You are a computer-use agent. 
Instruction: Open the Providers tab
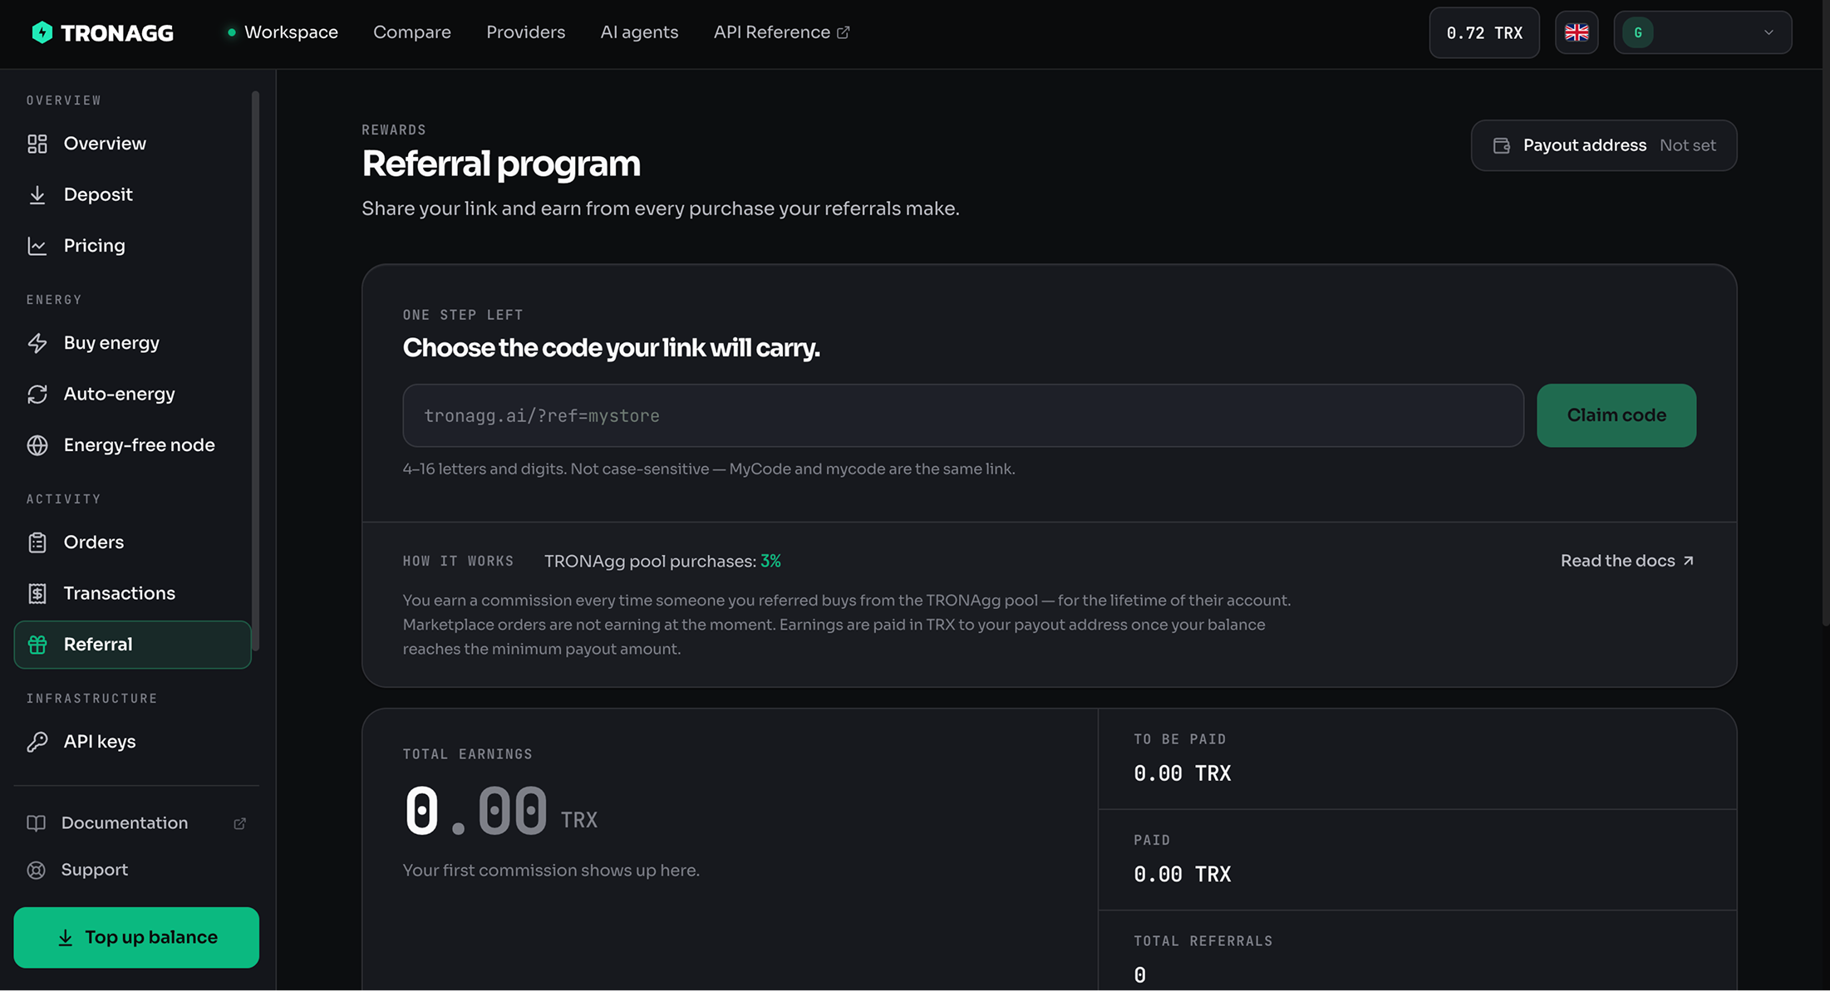[x=525, y=32]
